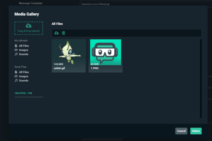
Task: Click the Stock Files section label
Action: point(20,67)
